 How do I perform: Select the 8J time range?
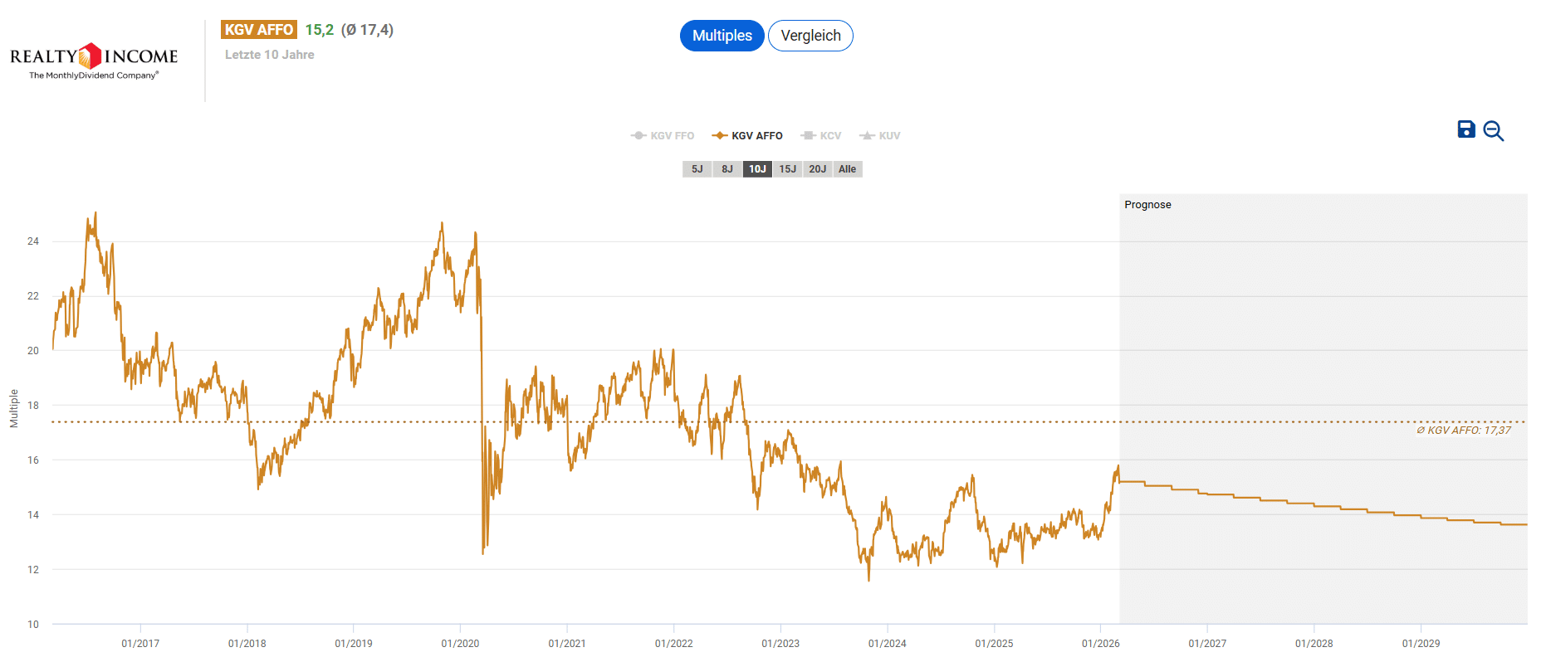pyautogui.click(x=727, y=169)
